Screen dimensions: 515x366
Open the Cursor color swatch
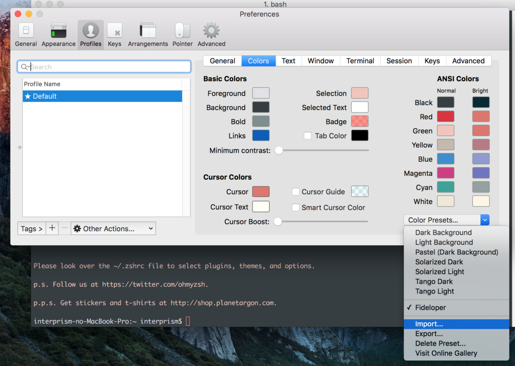click(261, 192)
